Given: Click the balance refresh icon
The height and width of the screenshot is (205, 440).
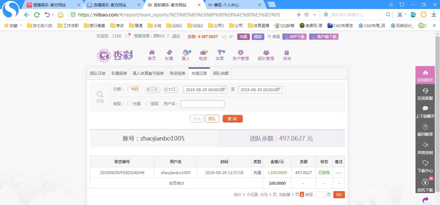Looking at the screenshot, I should pyautogui.click(x=224, y=37).
